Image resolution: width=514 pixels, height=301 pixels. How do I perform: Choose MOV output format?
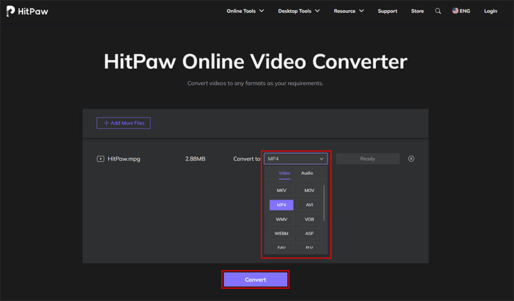pos(309,190)
